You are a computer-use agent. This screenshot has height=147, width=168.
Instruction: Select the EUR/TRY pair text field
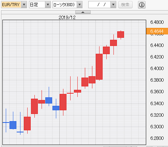11,5
